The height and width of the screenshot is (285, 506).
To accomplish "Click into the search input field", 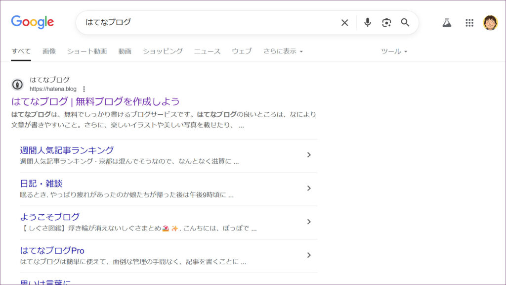I will [208, 23].
